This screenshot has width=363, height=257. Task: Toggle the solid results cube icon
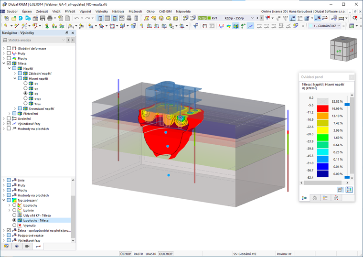pos(235,26)
